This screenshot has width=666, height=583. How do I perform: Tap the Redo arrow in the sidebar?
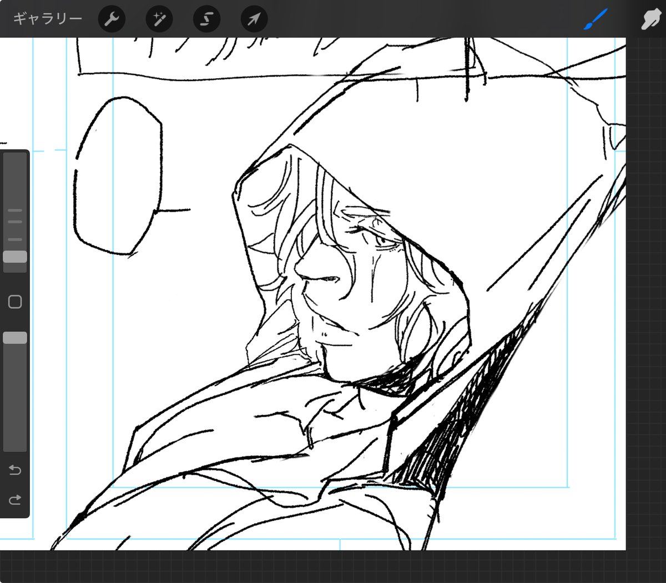(x=15, y=499)
